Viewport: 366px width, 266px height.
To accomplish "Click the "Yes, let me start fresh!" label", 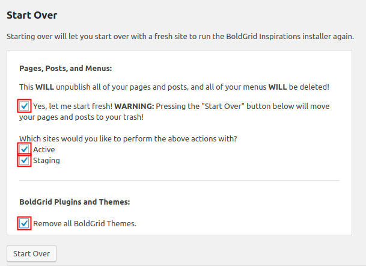I will pyautogui.click(x=73, y=107).
